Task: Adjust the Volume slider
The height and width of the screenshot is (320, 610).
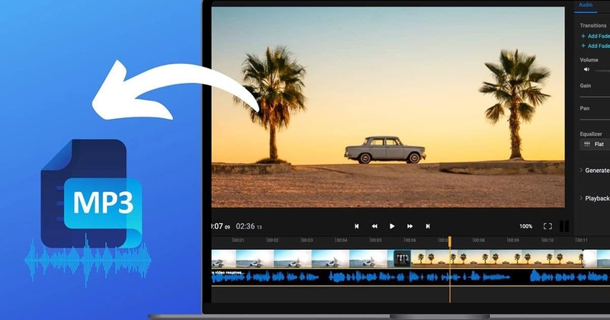Action: (602, 70)
